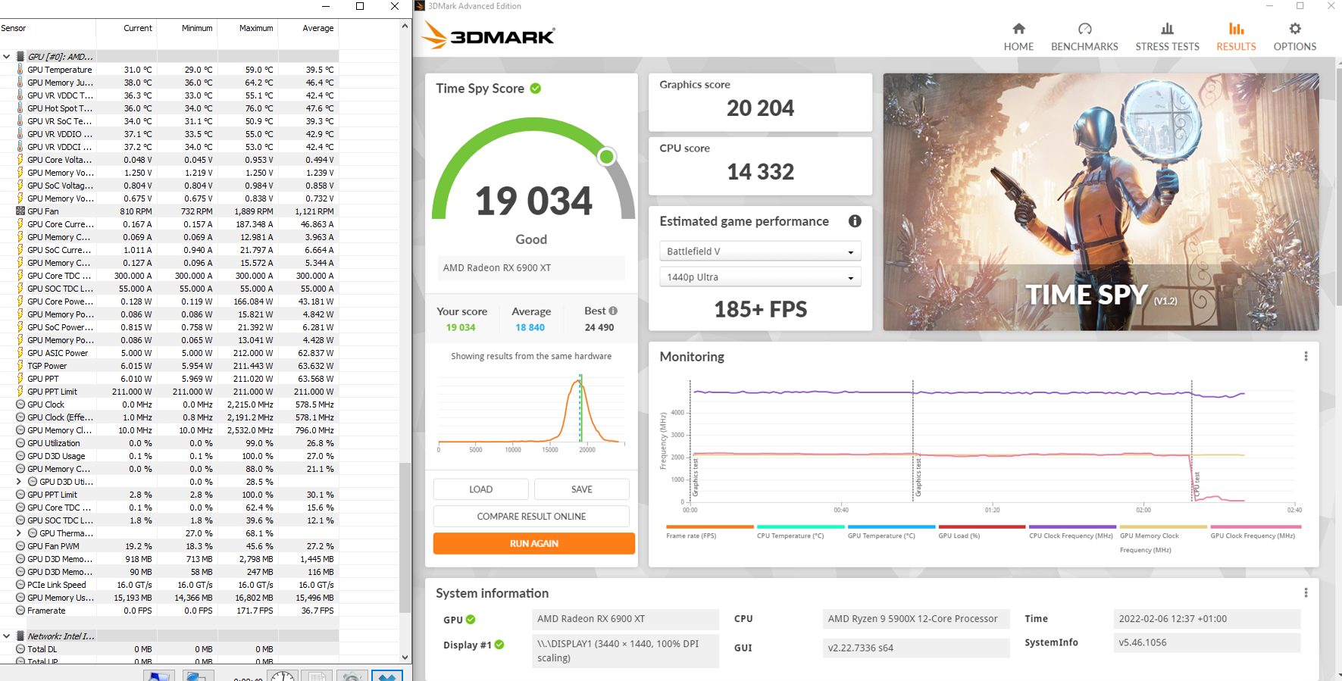Image resolution: width=1342 pixels, height=681 pixels.
Task: Expand the GPU D3D Uti... subgroup
Action: pyautogui.click(x=19, y=482)
